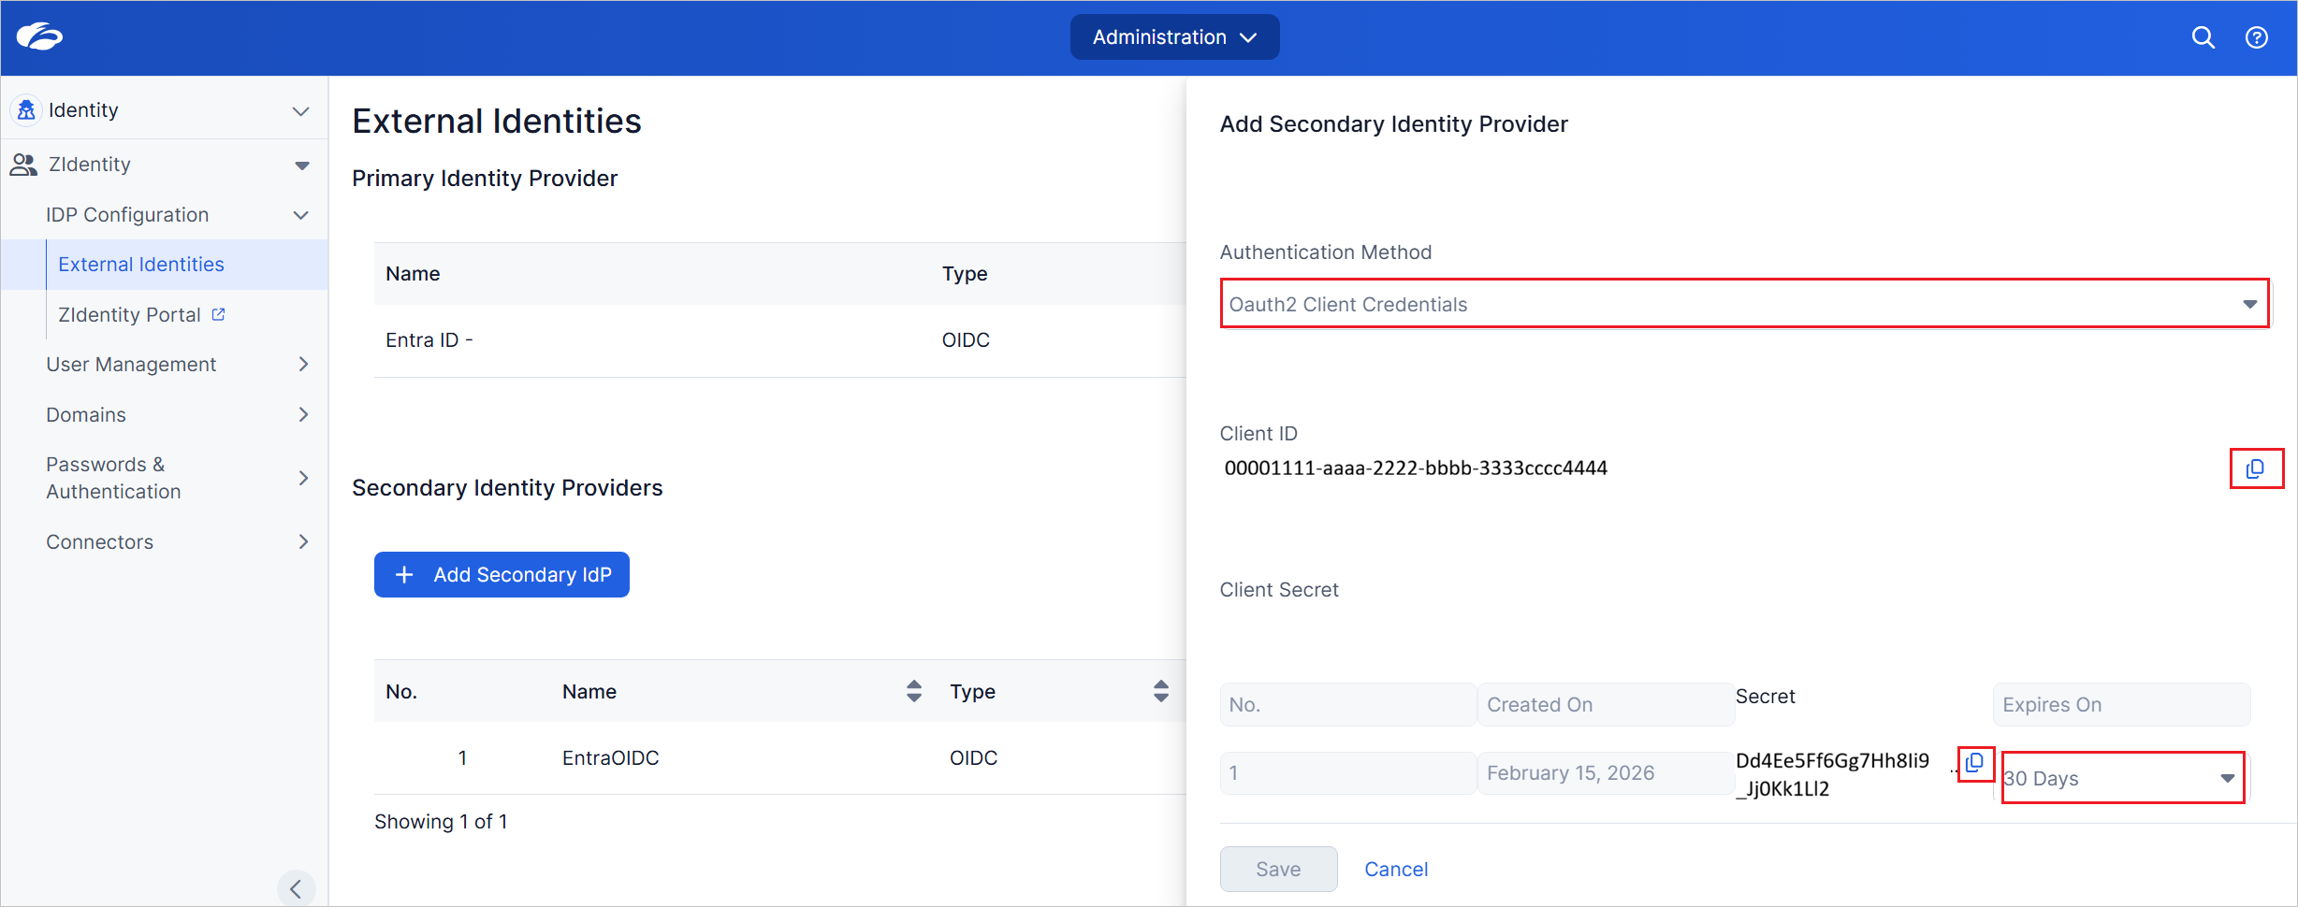Open Connectors menu item
Image resolution: width=2298 pixels, height=907 pixels.
point(100,542)
